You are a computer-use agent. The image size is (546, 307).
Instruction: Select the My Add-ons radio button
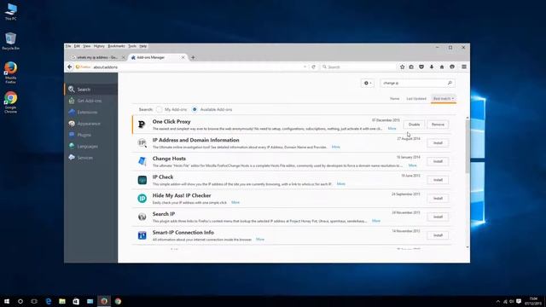tap(160, 109)
